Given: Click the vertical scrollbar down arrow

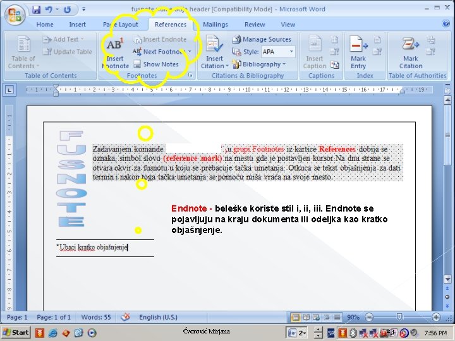Looking at the screenshot, I should (447, 279).
